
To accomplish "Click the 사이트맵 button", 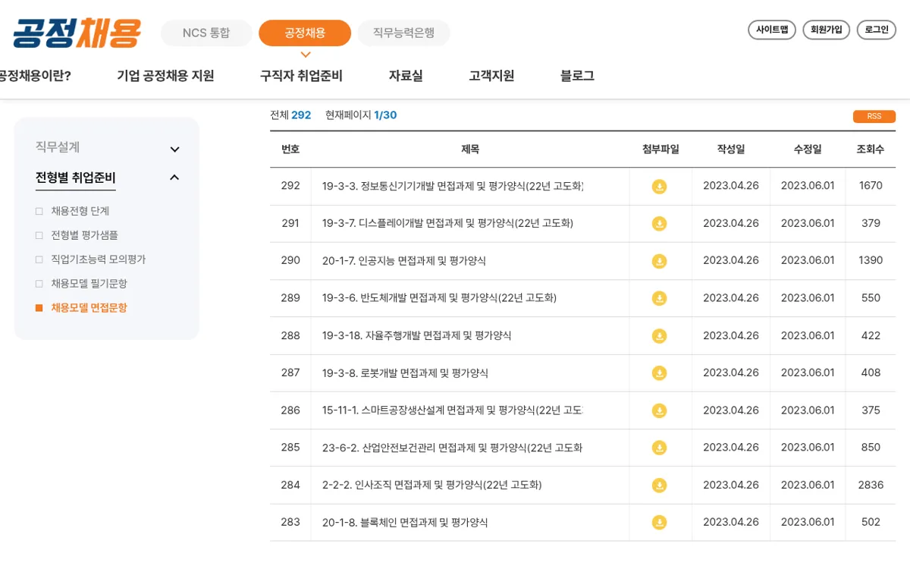I will tap(772, 30).
